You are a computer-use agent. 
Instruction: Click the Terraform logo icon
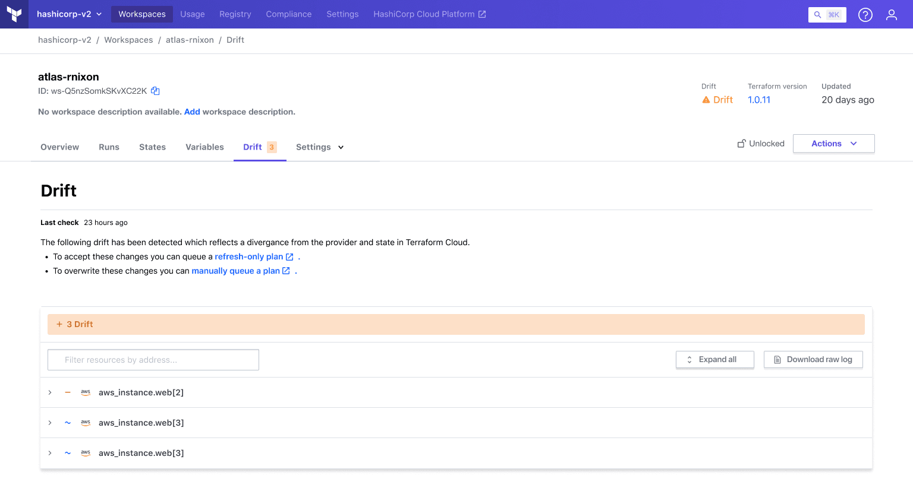pyautogui.click(x=14, y=14)
